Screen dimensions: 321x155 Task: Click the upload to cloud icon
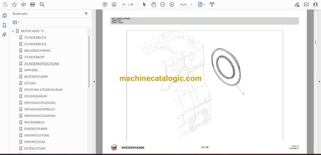point(24,5)
